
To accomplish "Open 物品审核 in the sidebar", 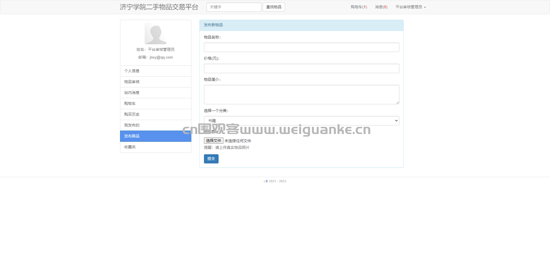I will (x=156, y=82).
